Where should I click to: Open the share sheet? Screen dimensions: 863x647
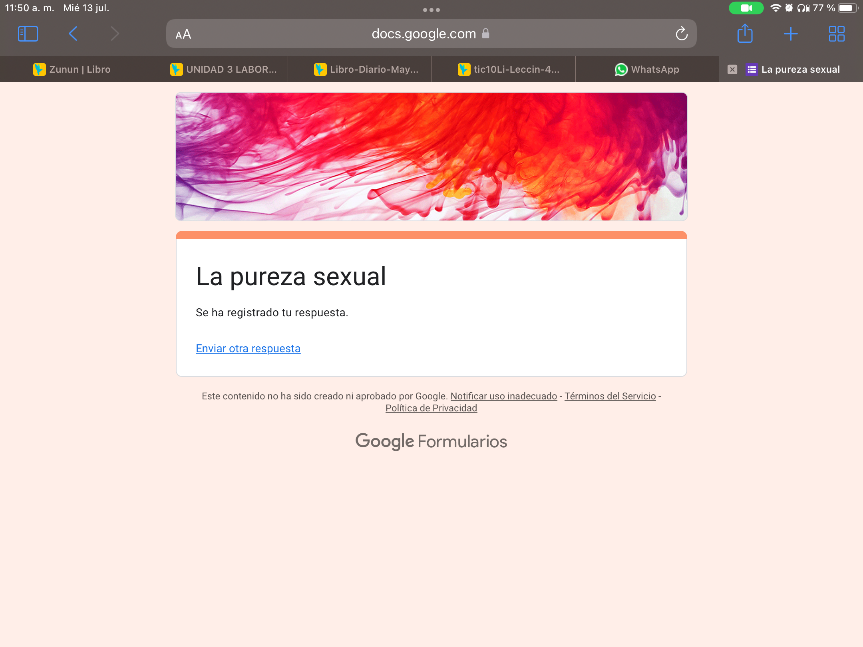pyautogui.click(x=745, y=34)
